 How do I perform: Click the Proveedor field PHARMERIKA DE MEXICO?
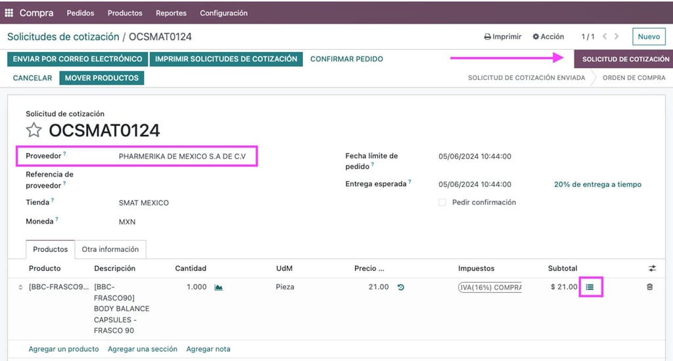coord(182,156)
